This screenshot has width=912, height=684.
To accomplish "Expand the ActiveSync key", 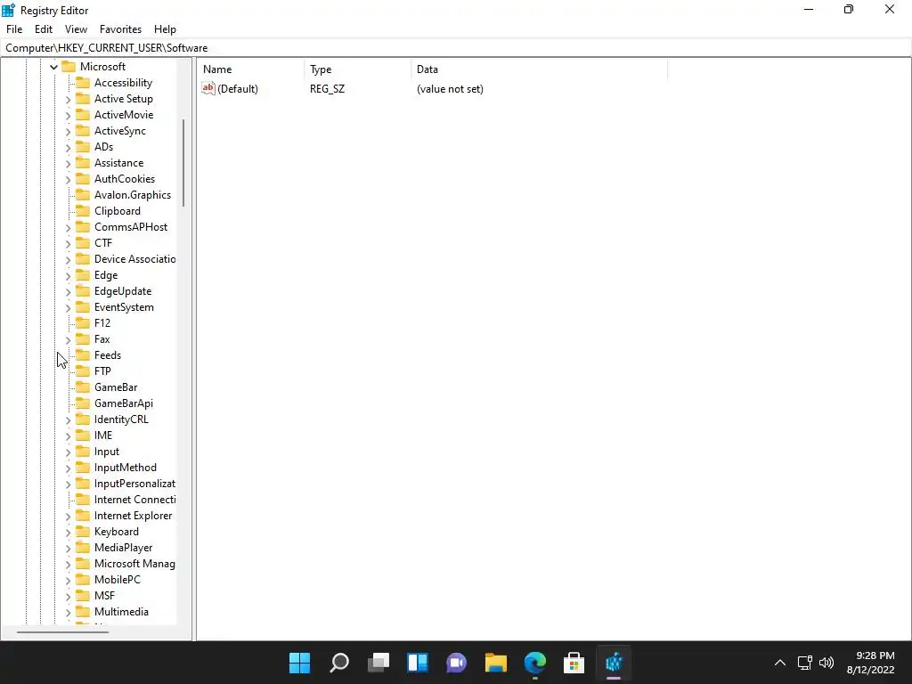I will 68,132.
